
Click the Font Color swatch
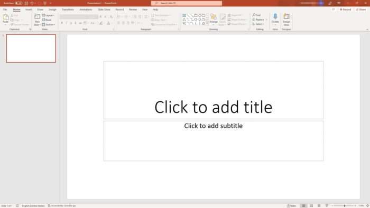[108, 23]
